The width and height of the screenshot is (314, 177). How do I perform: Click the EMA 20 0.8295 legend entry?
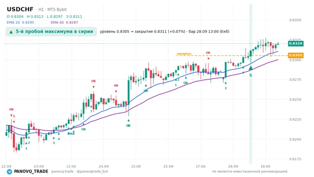click(x=21, y=23)
